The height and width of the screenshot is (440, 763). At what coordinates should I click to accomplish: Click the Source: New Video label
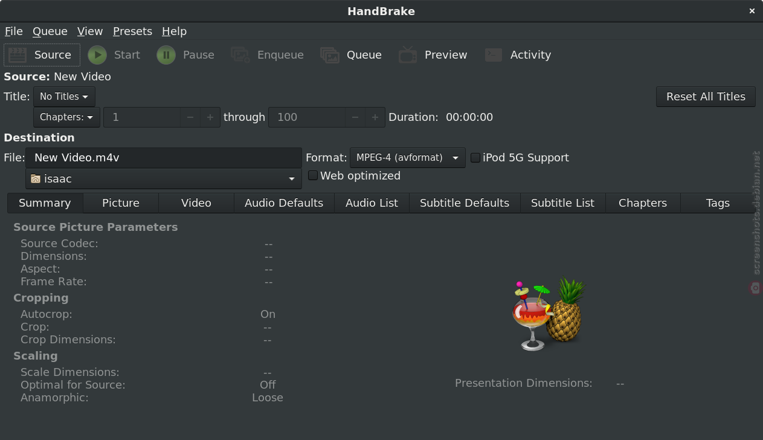pyautogui.click(x=57, y=77)
